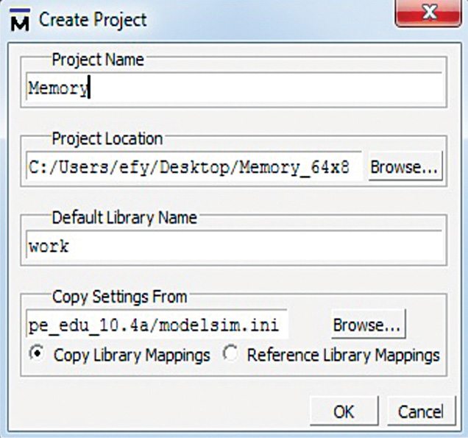Click the Default Library Name field
The width and height of the screenshot is (468, 438).
point(235,247)
